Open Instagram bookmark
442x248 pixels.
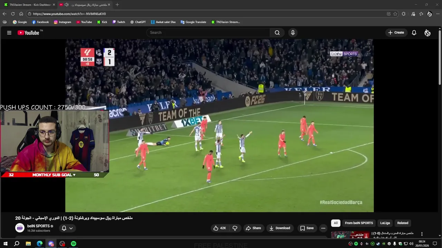(63, 22)
